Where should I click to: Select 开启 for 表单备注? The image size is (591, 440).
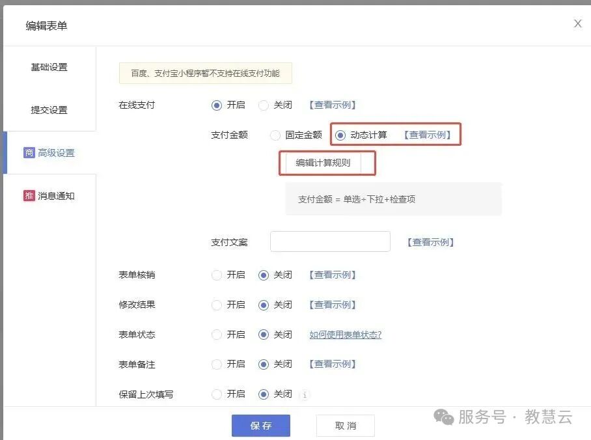(217, 364)
